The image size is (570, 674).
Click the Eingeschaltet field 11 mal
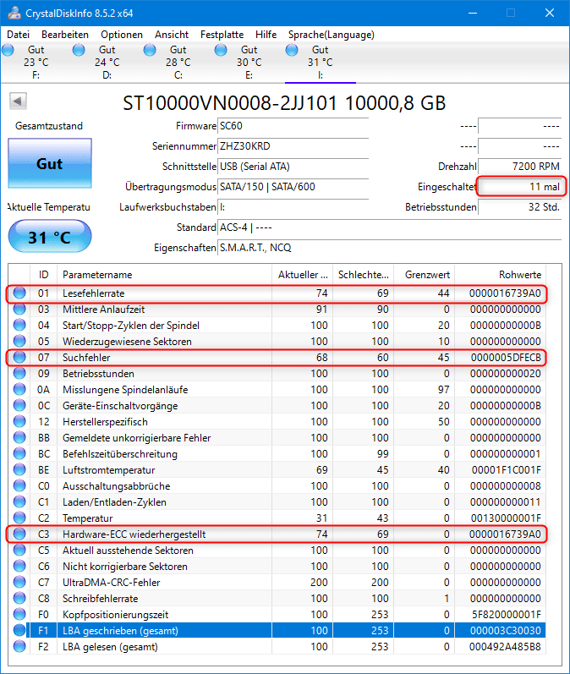[520, 187]
